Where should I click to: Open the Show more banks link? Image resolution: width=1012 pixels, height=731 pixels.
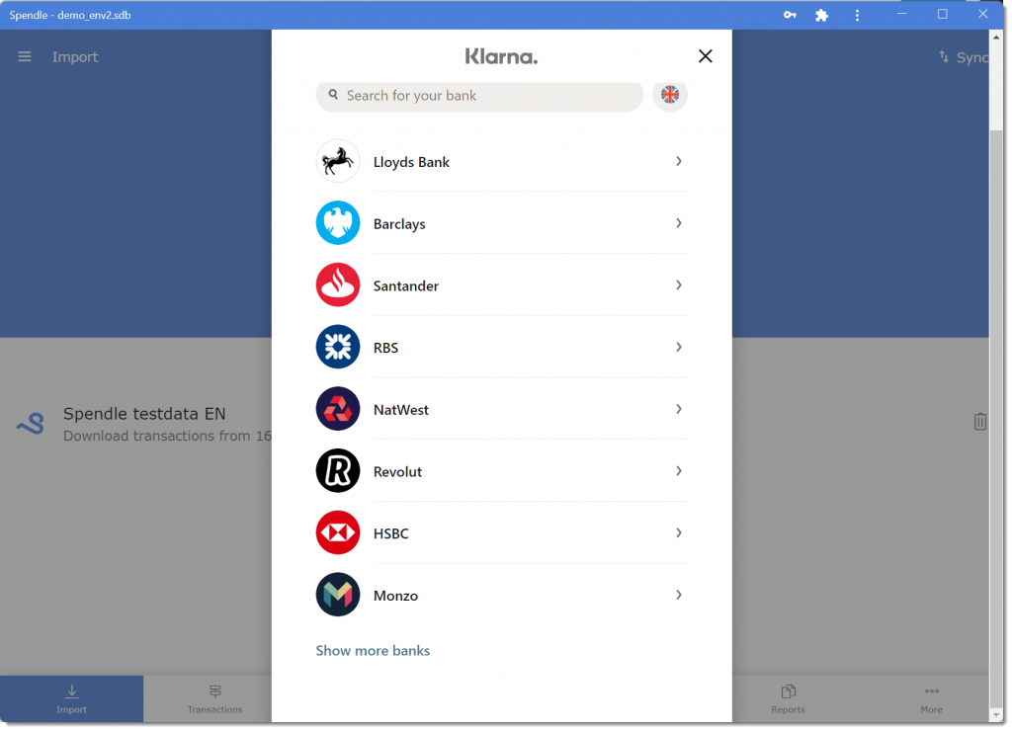(373, 650)
